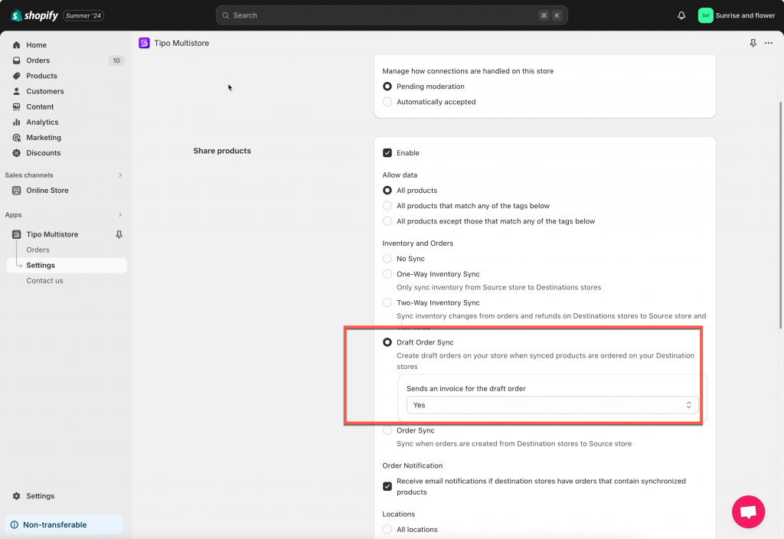Open the invoice Yes dropdown
The width and height of the screenshot is (784, 539).
coord(551,405)
